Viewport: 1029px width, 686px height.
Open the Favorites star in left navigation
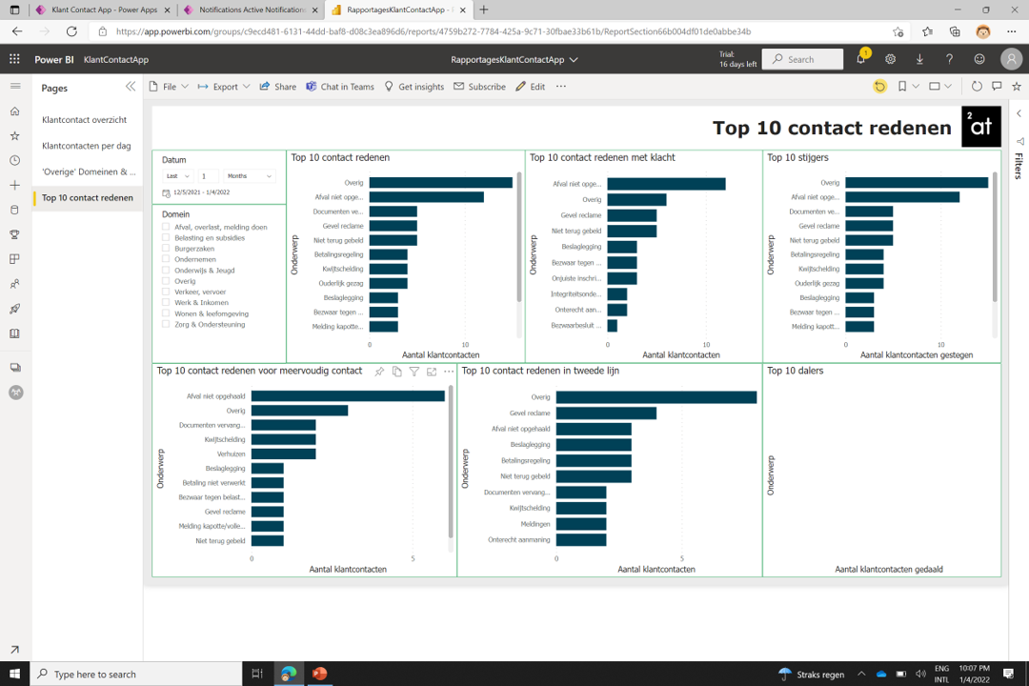[x=14, y=136]
